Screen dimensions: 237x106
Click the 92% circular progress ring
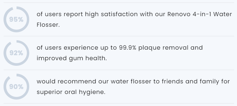(x=16, y=53)
